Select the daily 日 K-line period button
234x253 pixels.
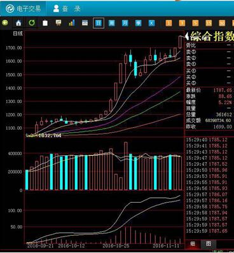(x=99, y=23)
